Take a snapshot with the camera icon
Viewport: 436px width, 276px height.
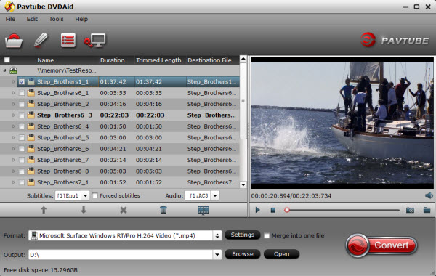(x=410, y=210)
